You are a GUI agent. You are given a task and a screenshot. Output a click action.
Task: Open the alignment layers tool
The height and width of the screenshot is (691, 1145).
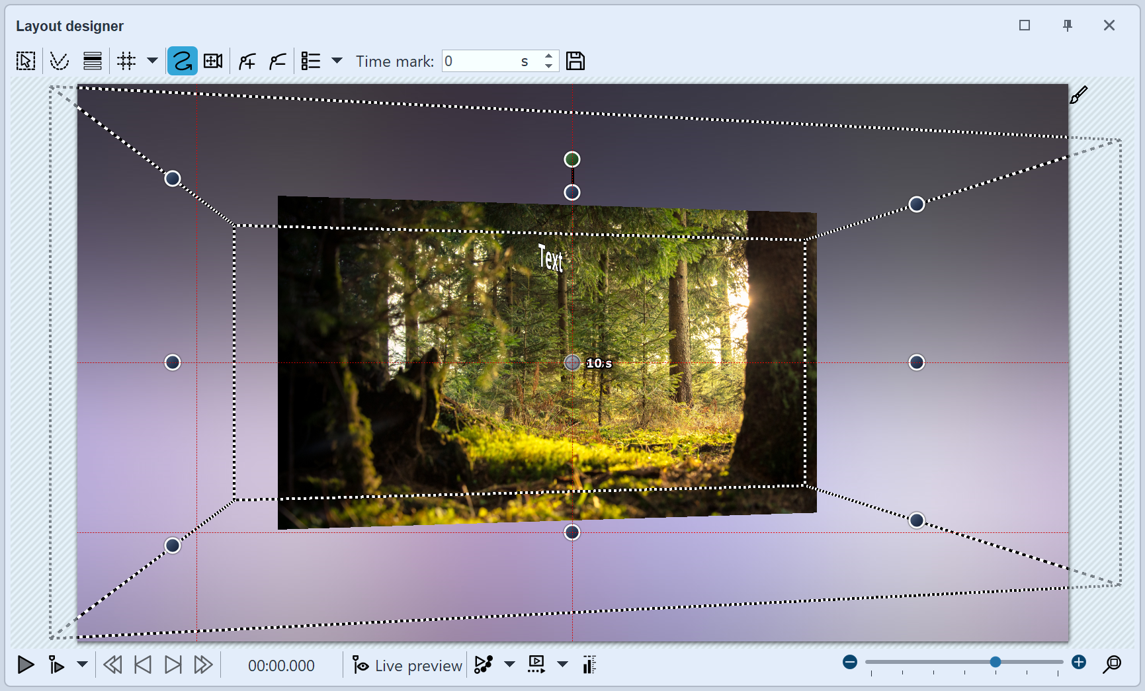pos(92,60)
